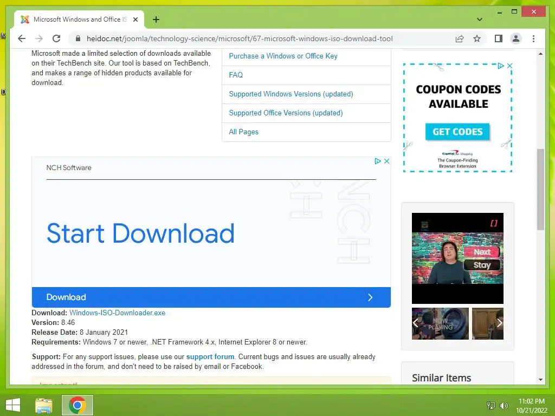
Task: Open Supported Windows Versions (updated)
Action: click(x=291, y=94)
